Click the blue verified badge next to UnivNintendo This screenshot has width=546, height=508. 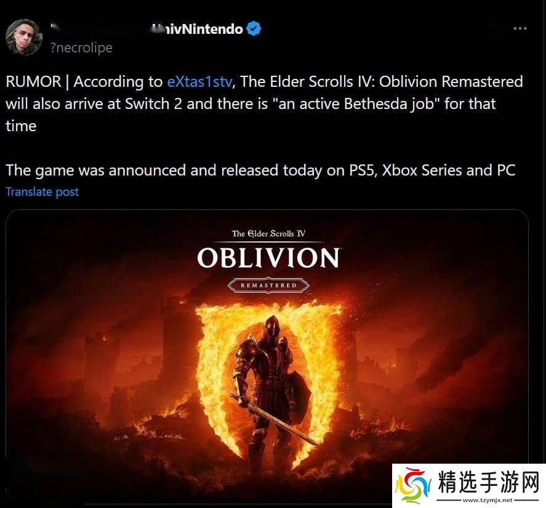[x=254, y=28]
